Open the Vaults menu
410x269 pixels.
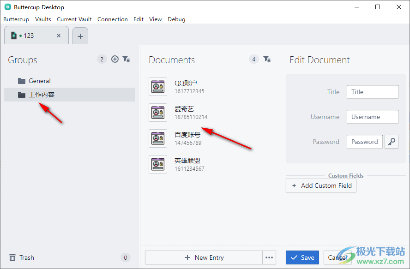click(x=43, y=19)
